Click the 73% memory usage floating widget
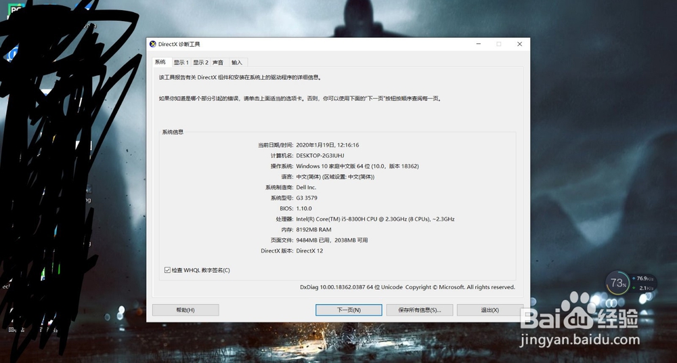The image size is (677, 363). pyautogui.click(x=619, y=284)
